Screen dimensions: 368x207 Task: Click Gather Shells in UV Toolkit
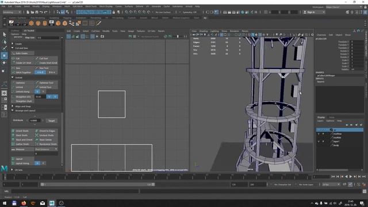click(x=22, y=144)
